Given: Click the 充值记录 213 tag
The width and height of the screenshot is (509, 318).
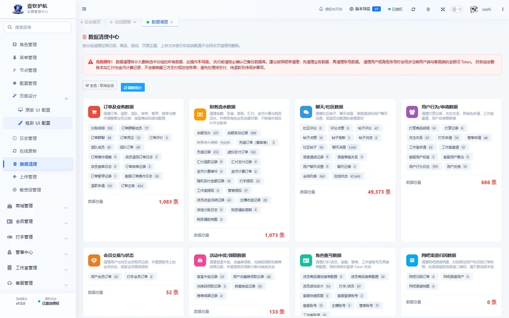Looking at the screenshot, I should (208, 152).
